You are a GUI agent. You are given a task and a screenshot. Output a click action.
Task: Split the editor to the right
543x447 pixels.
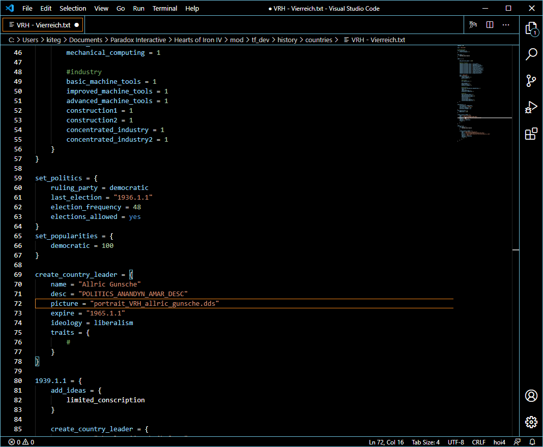coord(490,24)
